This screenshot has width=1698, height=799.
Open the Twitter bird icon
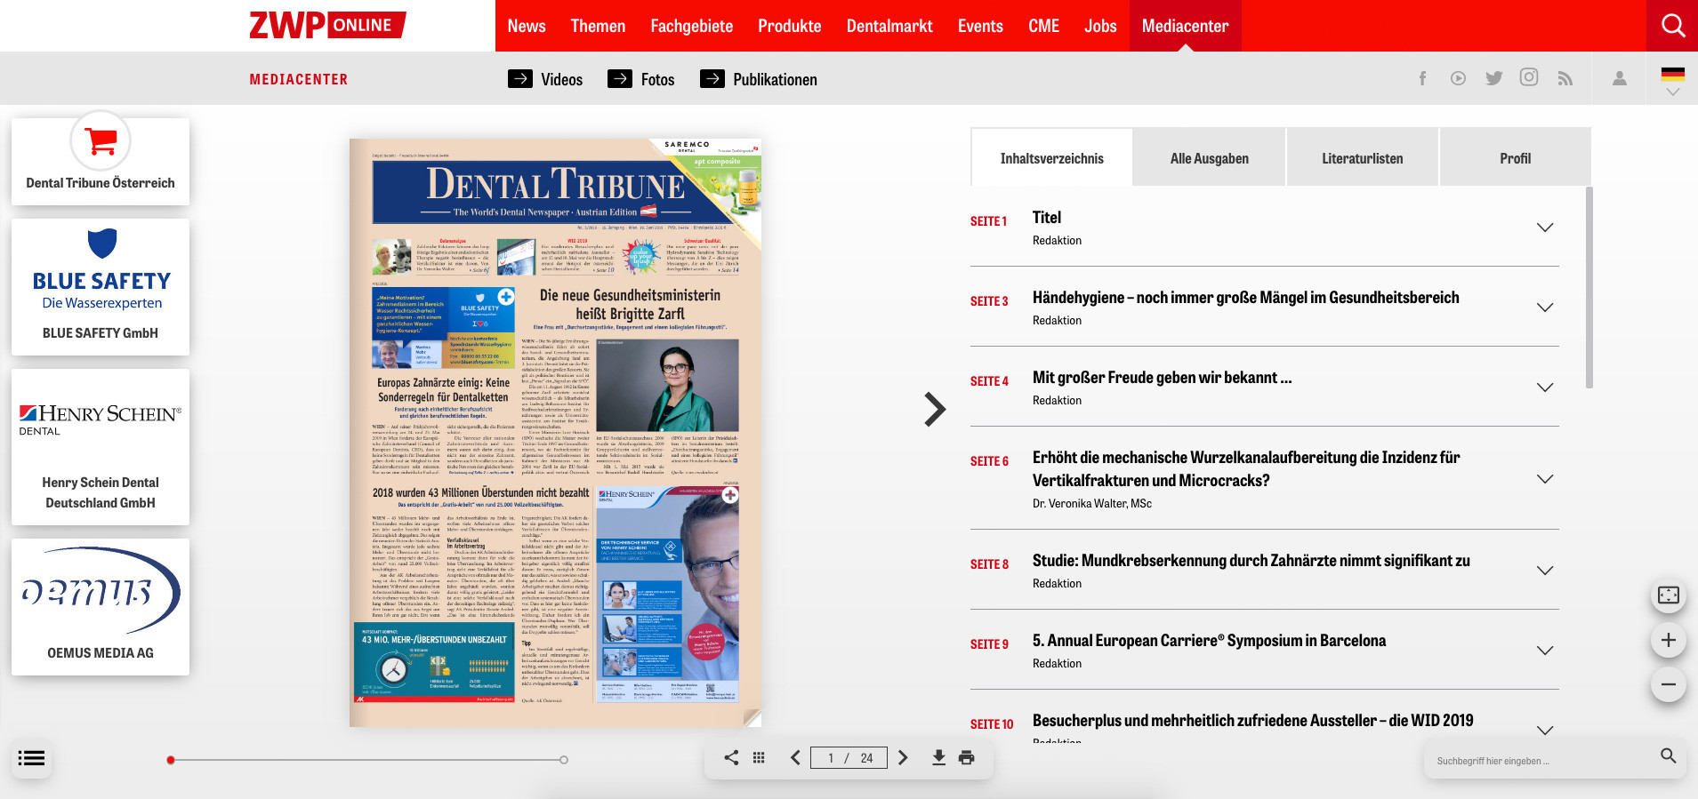point(1494,78)
